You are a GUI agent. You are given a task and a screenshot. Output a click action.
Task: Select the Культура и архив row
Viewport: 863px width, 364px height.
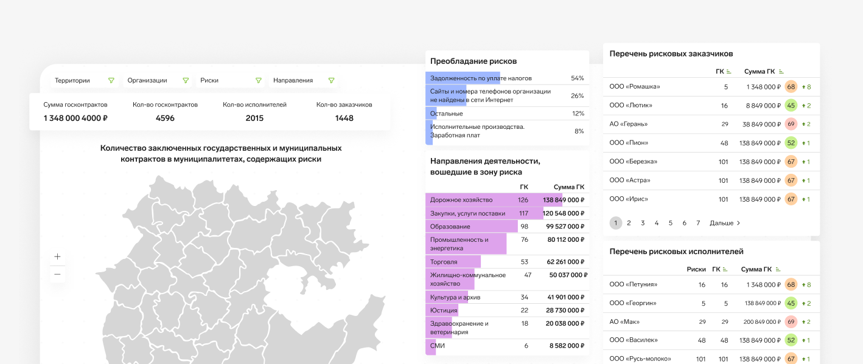(x=507, y=297)
